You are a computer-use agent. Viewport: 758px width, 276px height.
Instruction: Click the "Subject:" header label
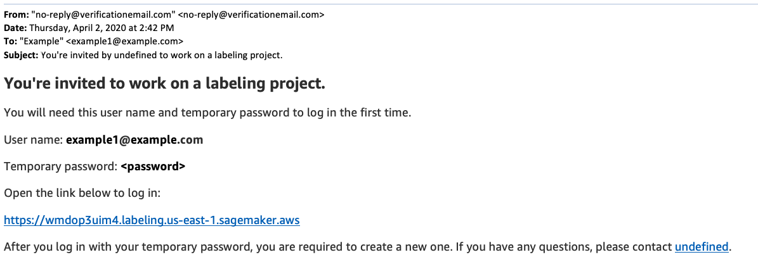[21, 55]
